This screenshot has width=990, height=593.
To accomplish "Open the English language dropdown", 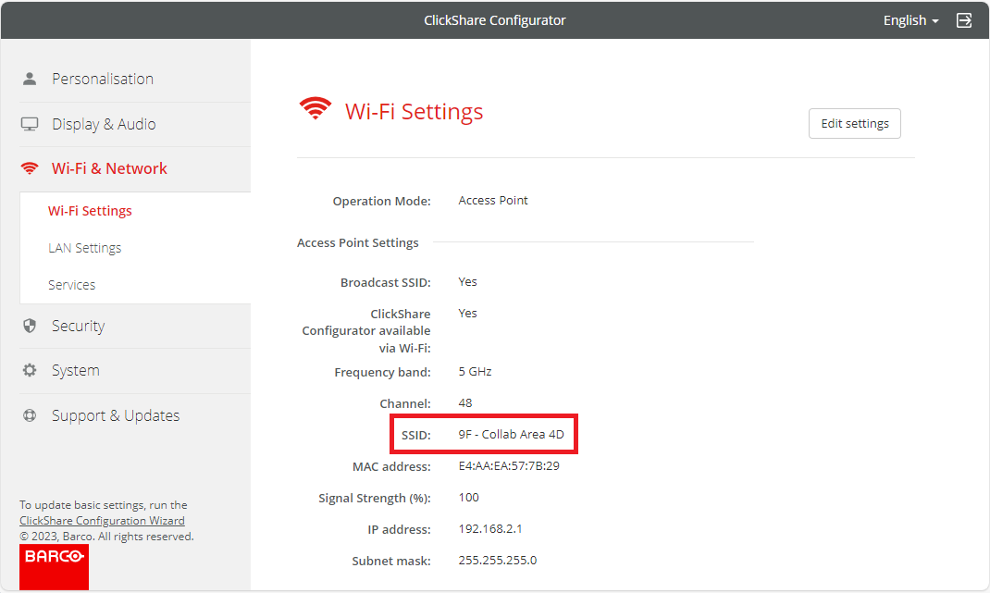I will coord(910,19).
